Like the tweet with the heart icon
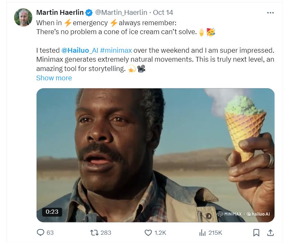This screenshot has width=290, height=243. click(x=148, y=233)
